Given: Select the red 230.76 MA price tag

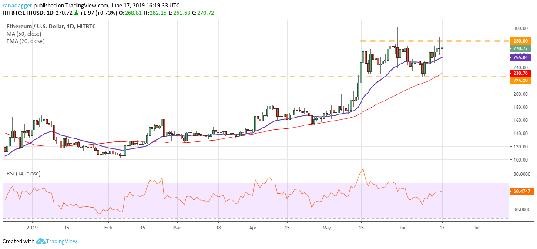Looking at the screenshot, I should (x=521, y=74).
